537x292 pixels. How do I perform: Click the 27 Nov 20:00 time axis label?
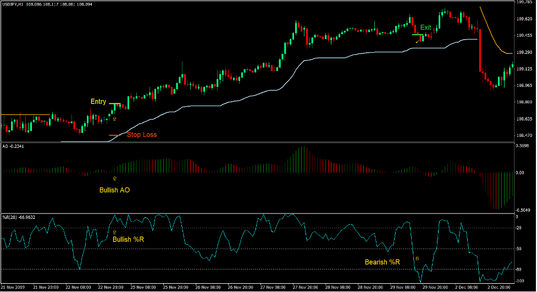click(304, 288)
